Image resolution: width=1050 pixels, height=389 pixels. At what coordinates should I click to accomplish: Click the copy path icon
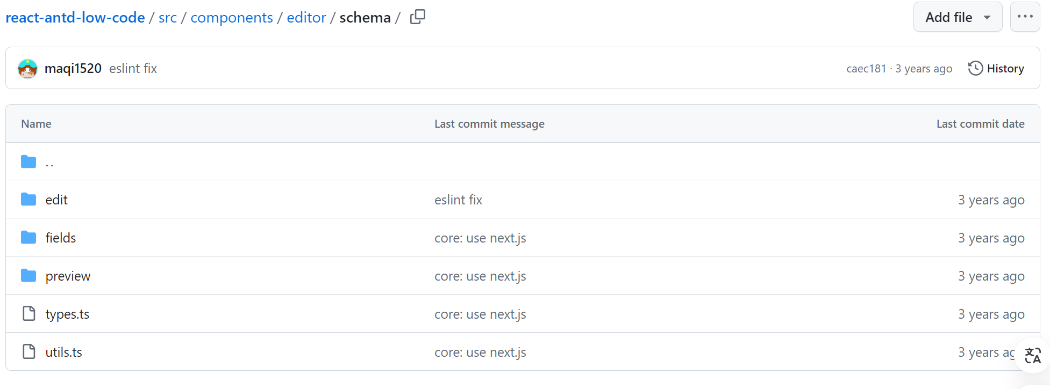click(418, 17)
